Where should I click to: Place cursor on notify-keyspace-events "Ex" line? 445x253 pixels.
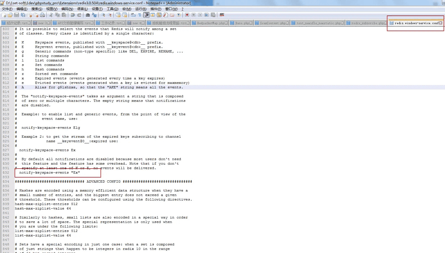49,173
